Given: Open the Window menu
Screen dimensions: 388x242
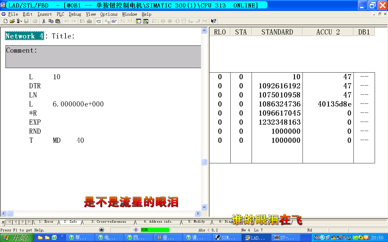Looking at the screenshot, I should coord(129,14).
